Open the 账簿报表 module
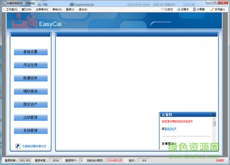Screen dimensions: 230x165 [x=31, y=78]
